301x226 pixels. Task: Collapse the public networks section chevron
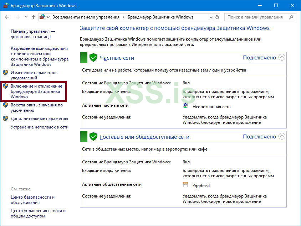[282, 136]
